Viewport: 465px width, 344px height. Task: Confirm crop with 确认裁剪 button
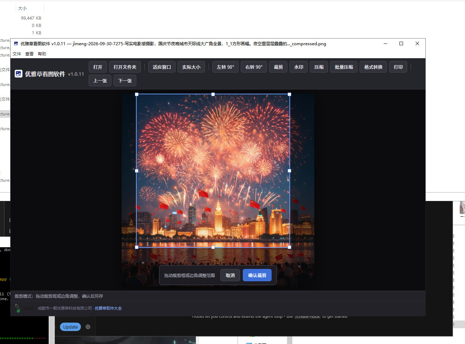tap(257, 275)
